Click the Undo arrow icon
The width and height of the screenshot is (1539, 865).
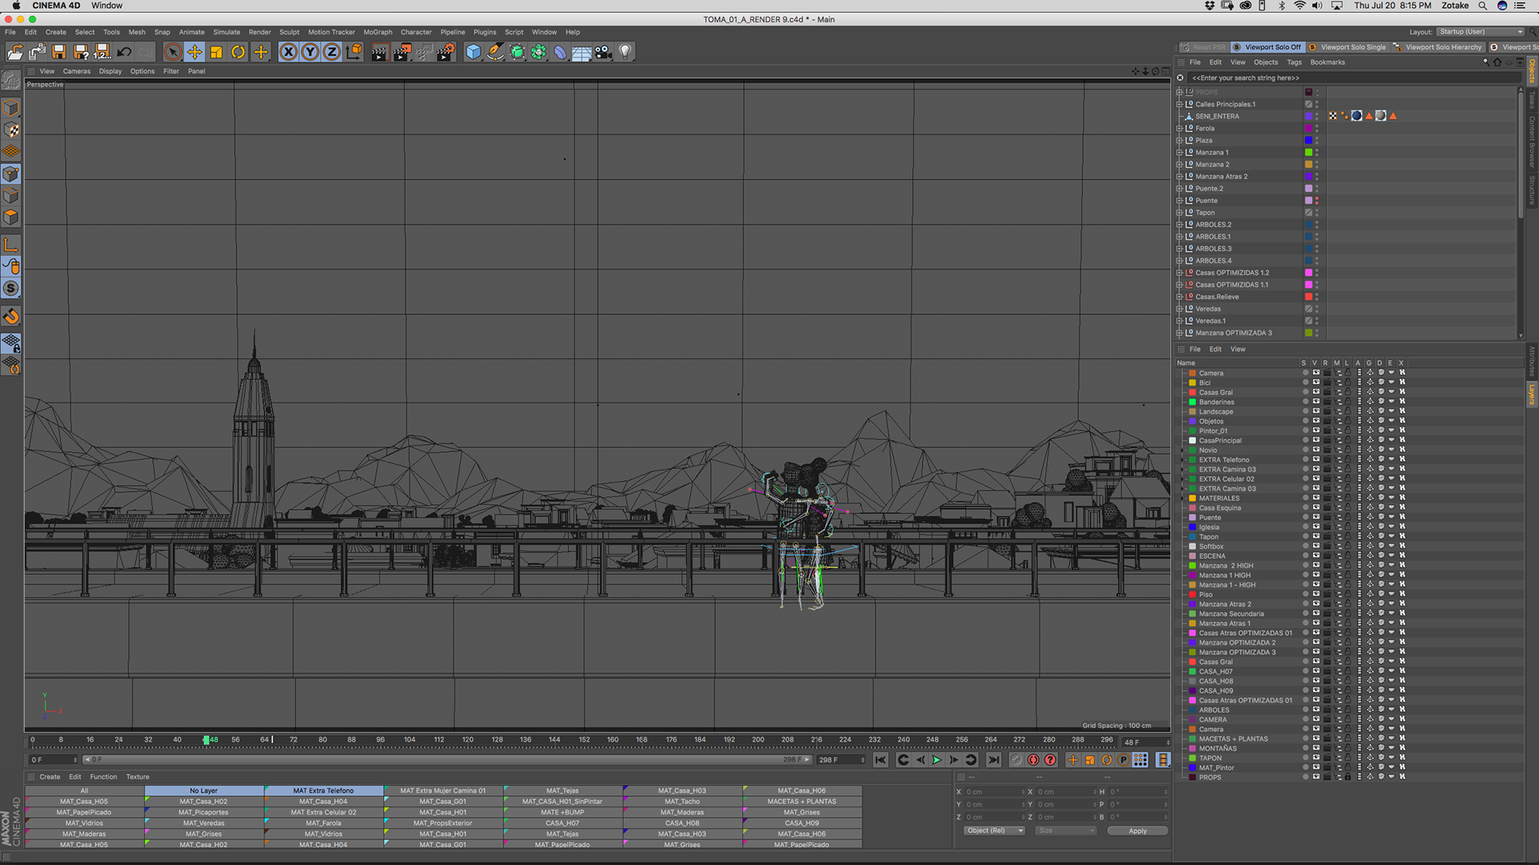[x=124, y=52]
